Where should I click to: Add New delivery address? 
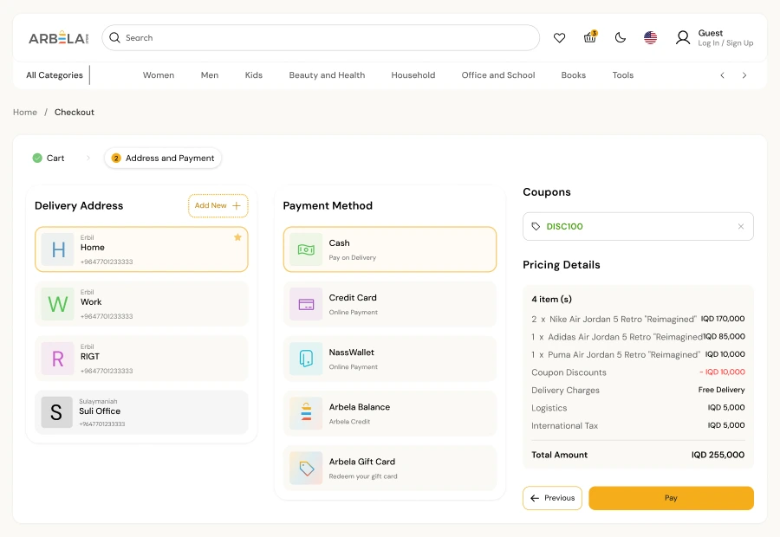pos(218,206)
